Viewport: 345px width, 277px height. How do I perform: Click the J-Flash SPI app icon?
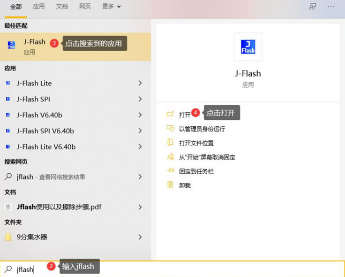coord(8,99)
